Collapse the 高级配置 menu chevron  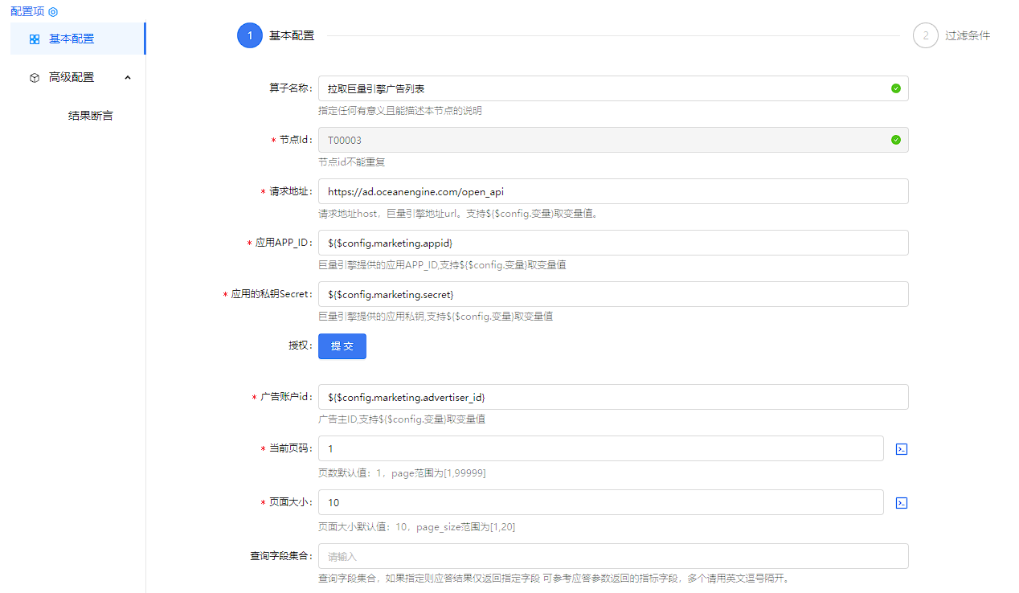click(x=127, y=77)
